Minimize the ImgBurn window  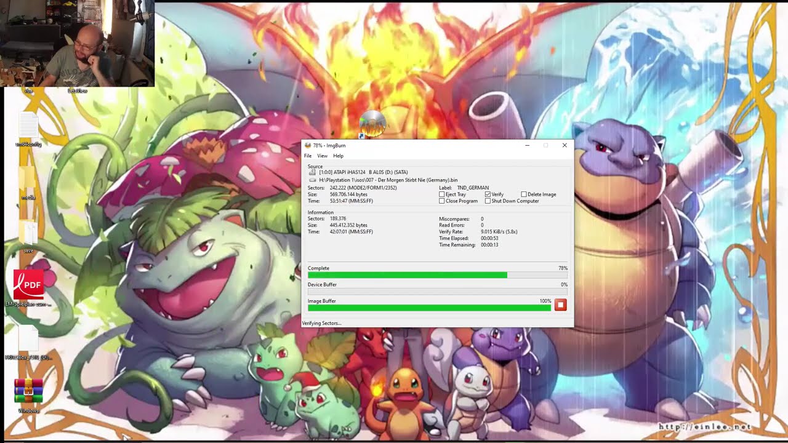(x=527, y=146)
